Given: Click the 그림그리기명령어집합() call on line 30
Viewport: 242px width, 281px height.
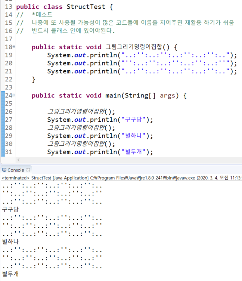Looking at the screenshot, I should pyautogui.click(x=81, y=144).
